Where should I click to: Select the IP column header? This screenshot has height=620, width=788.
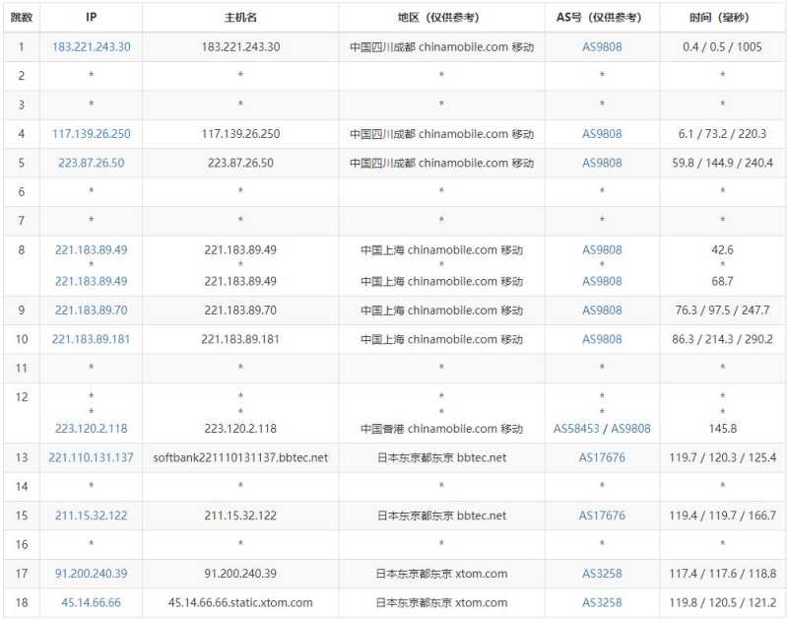90,16
